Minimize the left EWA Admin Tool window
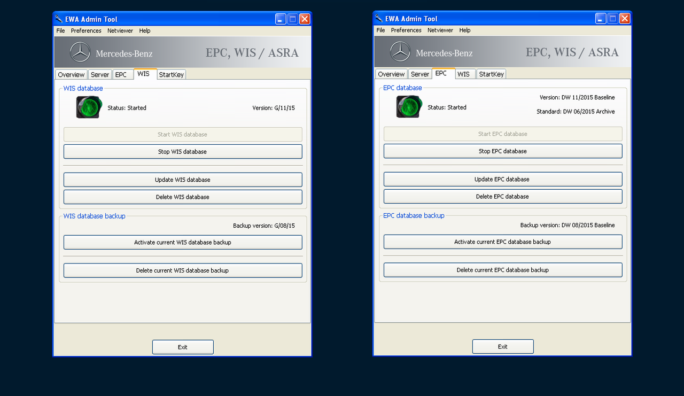 pos(281,19)
